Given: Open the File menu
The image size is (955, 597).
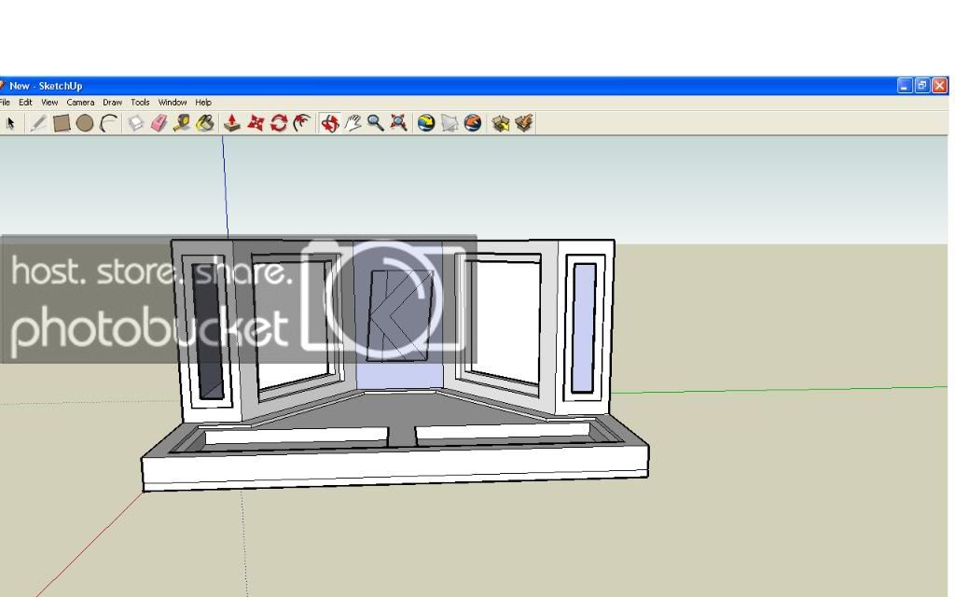Looking at the screenshot, I should [x=5, y=103].
